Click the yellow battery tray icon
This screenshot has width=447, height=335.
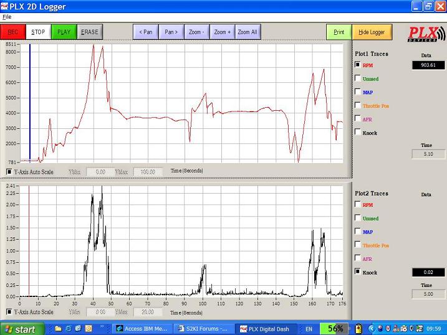tap(358, 329)
